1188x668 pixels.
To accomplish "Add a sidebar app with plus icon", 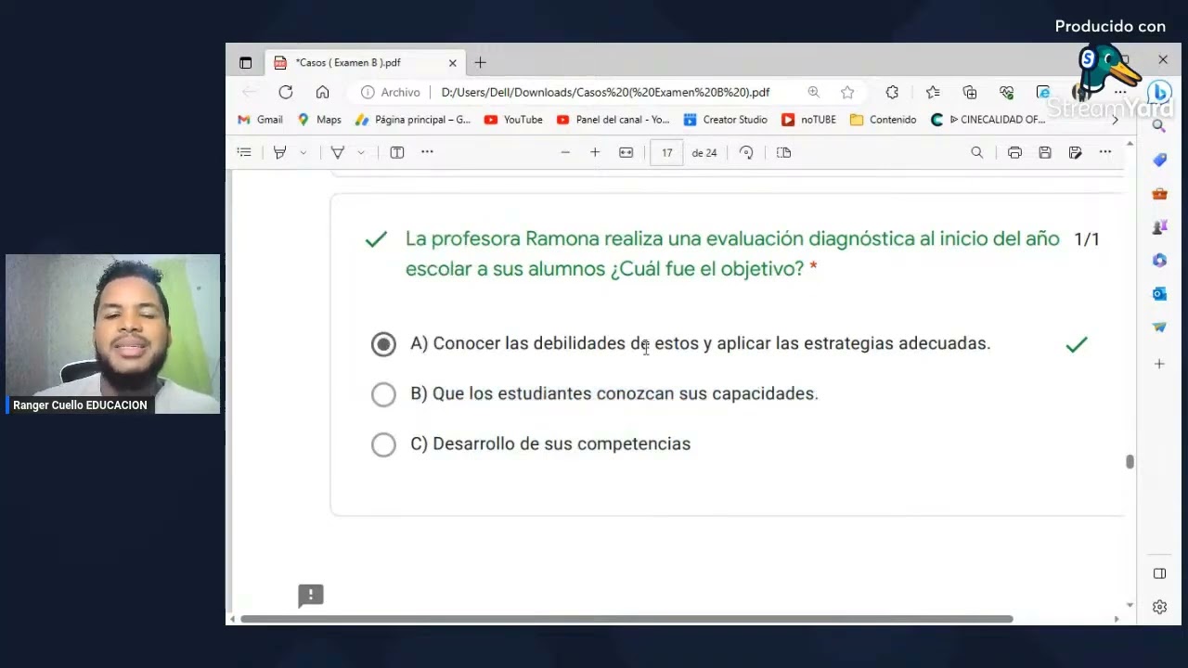I will point(1159,364).
